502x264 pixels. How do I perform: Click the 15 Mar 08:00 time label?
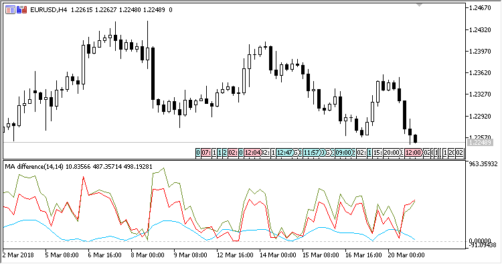coord(321,255)
